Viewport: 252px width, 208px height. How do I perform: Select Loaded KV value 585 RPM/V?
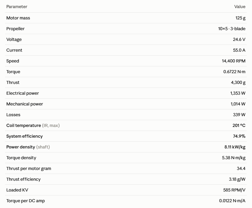coord(234,190)
